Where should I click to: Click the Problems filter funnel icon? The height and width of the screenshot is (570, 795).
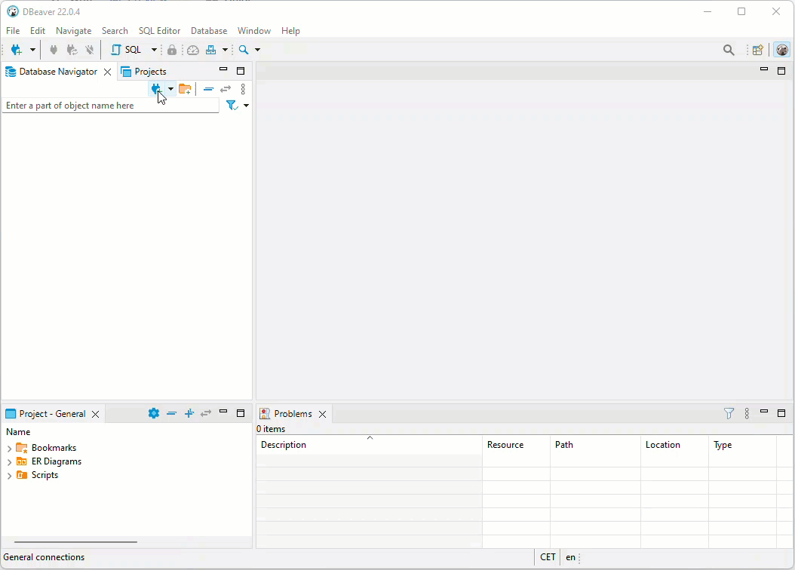(x=729, y=413)
